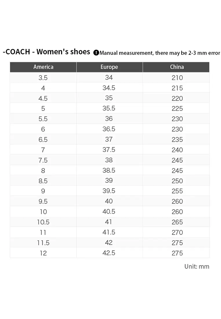Click the Unit: mm label
Screen dimensions: 221x319
[x=197, y=266]
